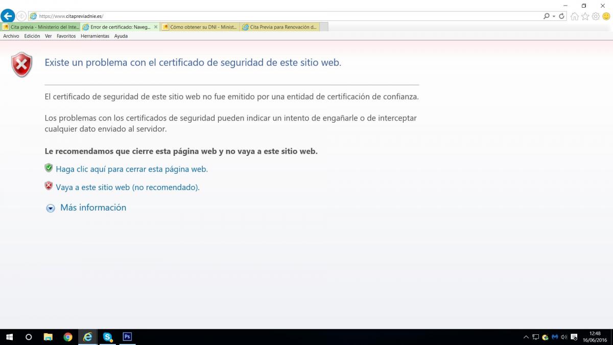Image resolution: width=613 pixels, height=345 pixels.
Task: Open Chrome from the taskbar
Action: pos(68,337)
